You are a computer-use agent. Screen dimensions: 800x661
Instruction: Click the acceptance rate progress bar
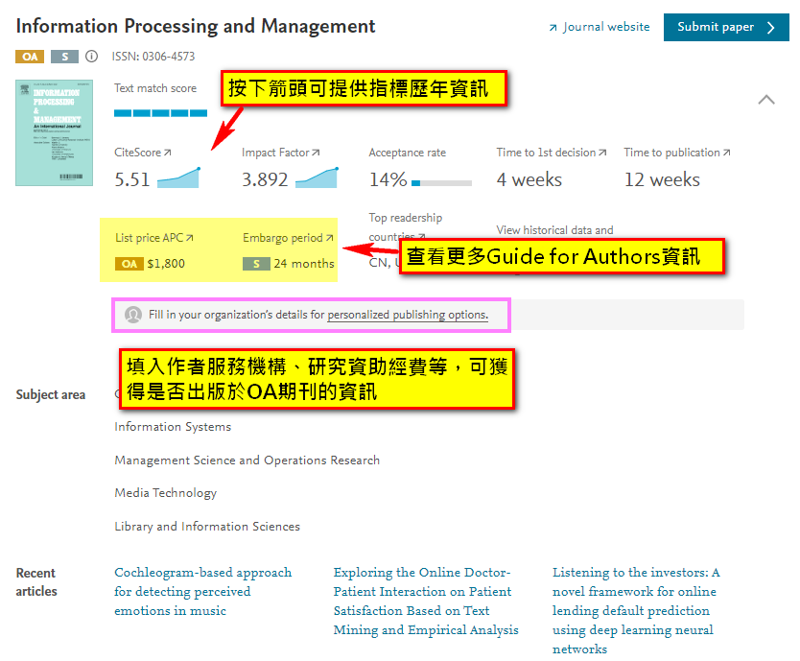[x=441, y=182]
